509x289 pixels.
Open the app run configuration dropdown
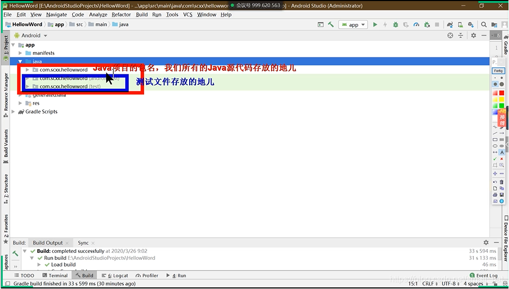click(x=353, y=24)
